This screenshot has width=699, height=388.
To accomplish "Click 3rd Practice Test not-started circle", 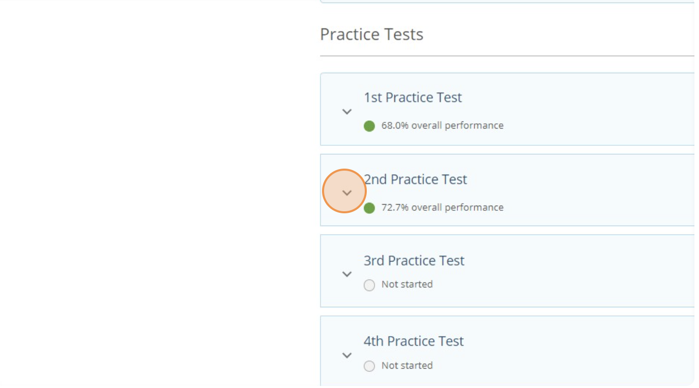I will [x=369, y=285].
